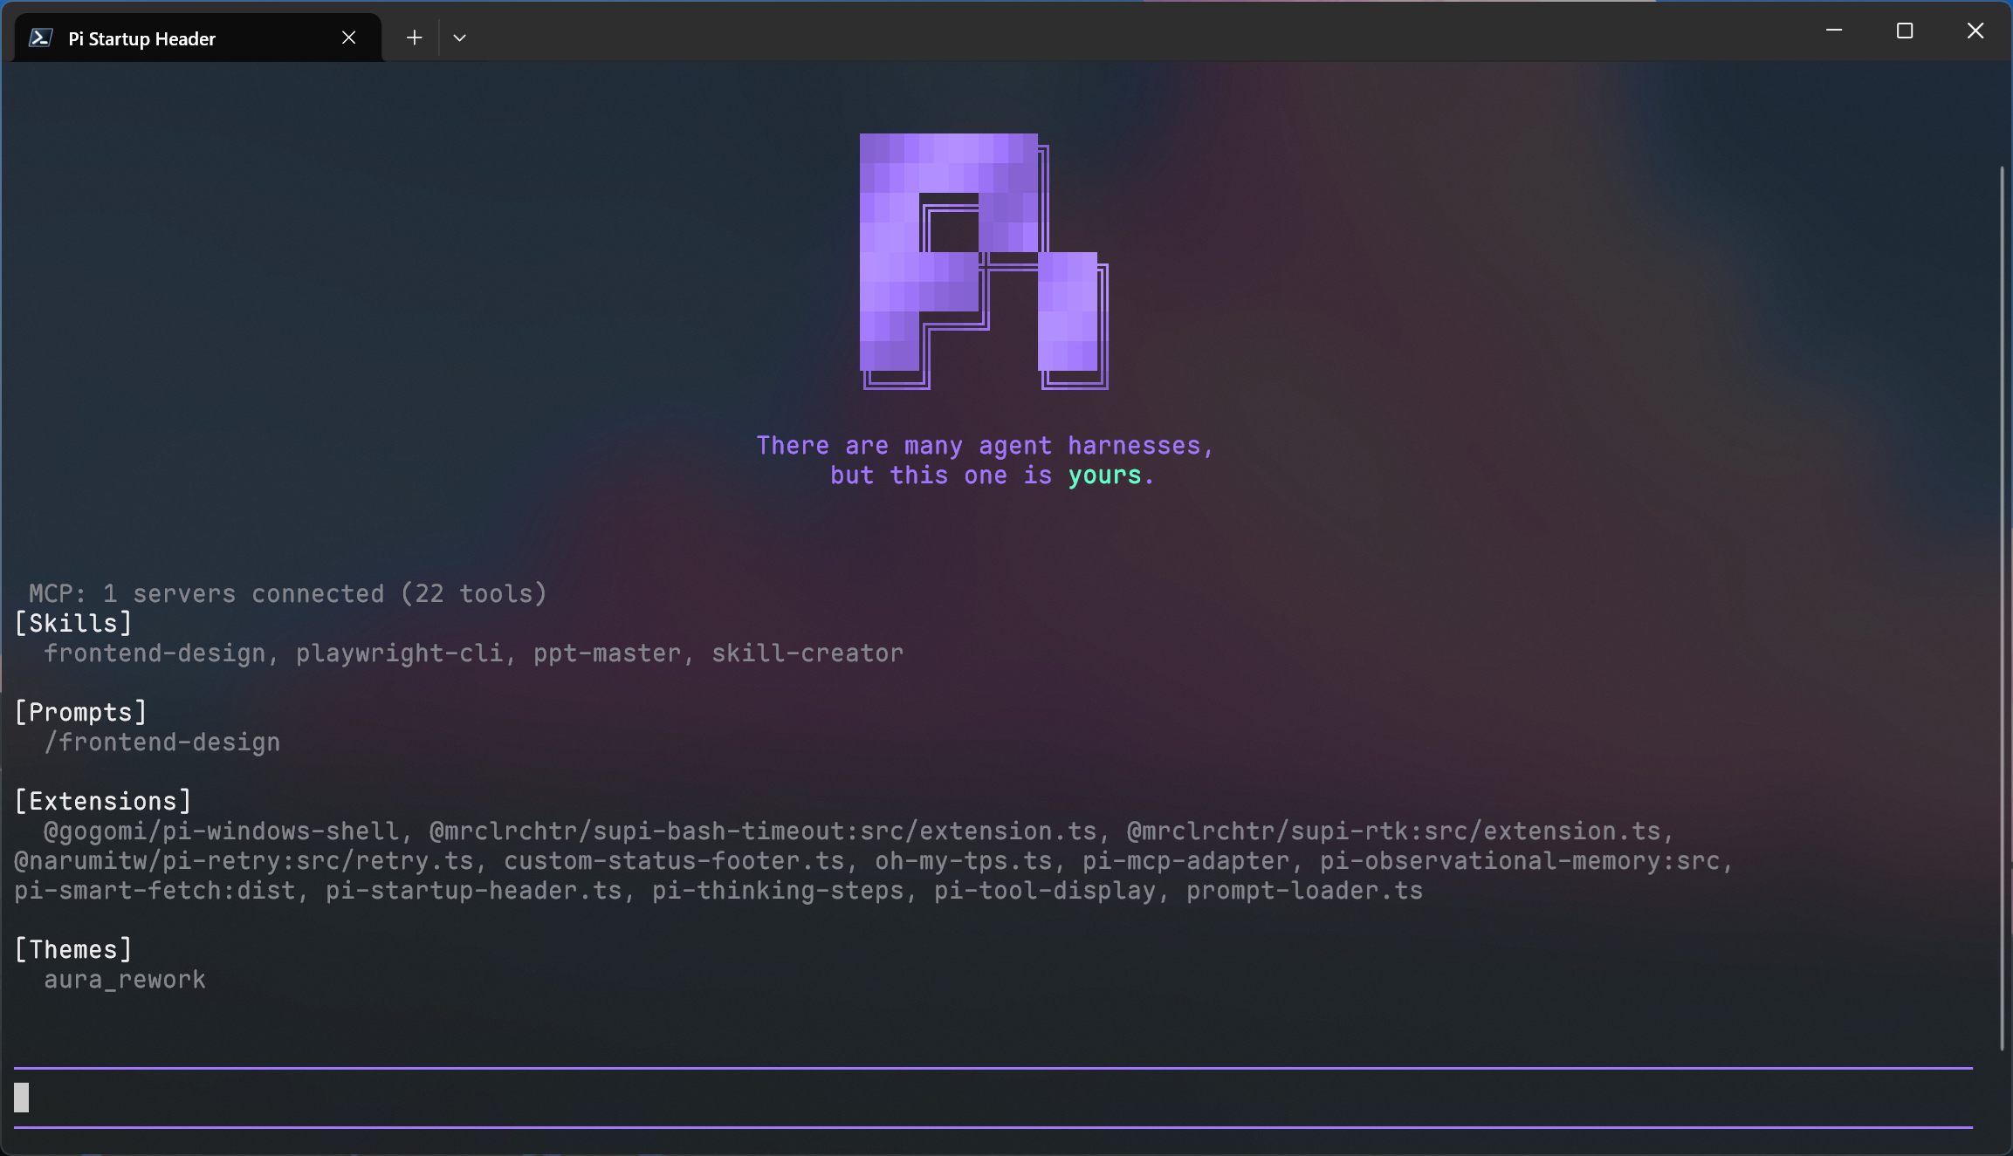Click "pi-observational-memory:src" extension
The image size is (2013, 1156).
1520,860
